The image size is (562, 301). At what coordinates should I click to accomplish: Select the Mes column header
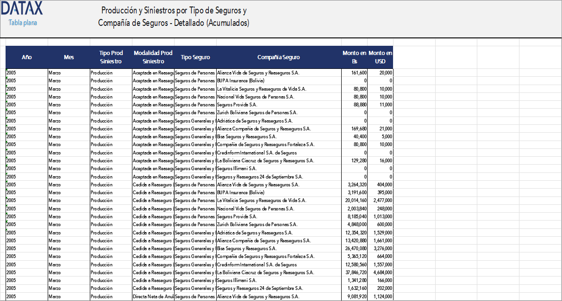point(69,57)
